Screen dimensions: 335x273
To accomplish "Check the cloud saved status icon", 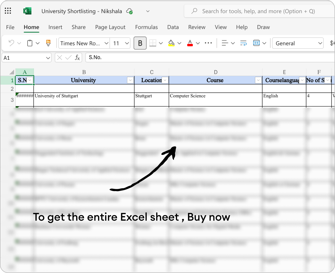I will [x=130, y=11].
